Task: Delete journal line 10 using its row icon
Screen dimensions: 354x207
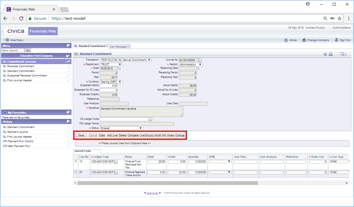Action: (76, 161)
